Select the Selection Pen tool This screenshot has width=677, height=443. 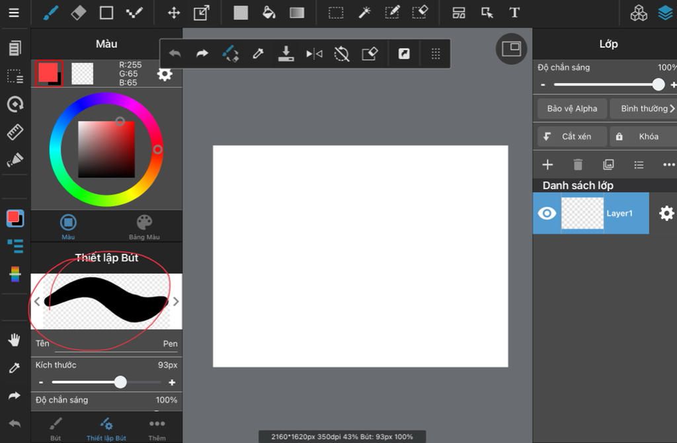[x=392, y=13]
